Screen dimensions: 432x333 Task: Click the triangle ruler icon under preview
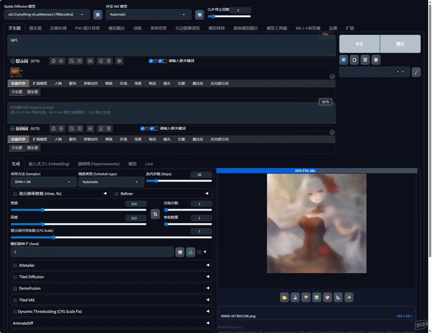point(338,297)
